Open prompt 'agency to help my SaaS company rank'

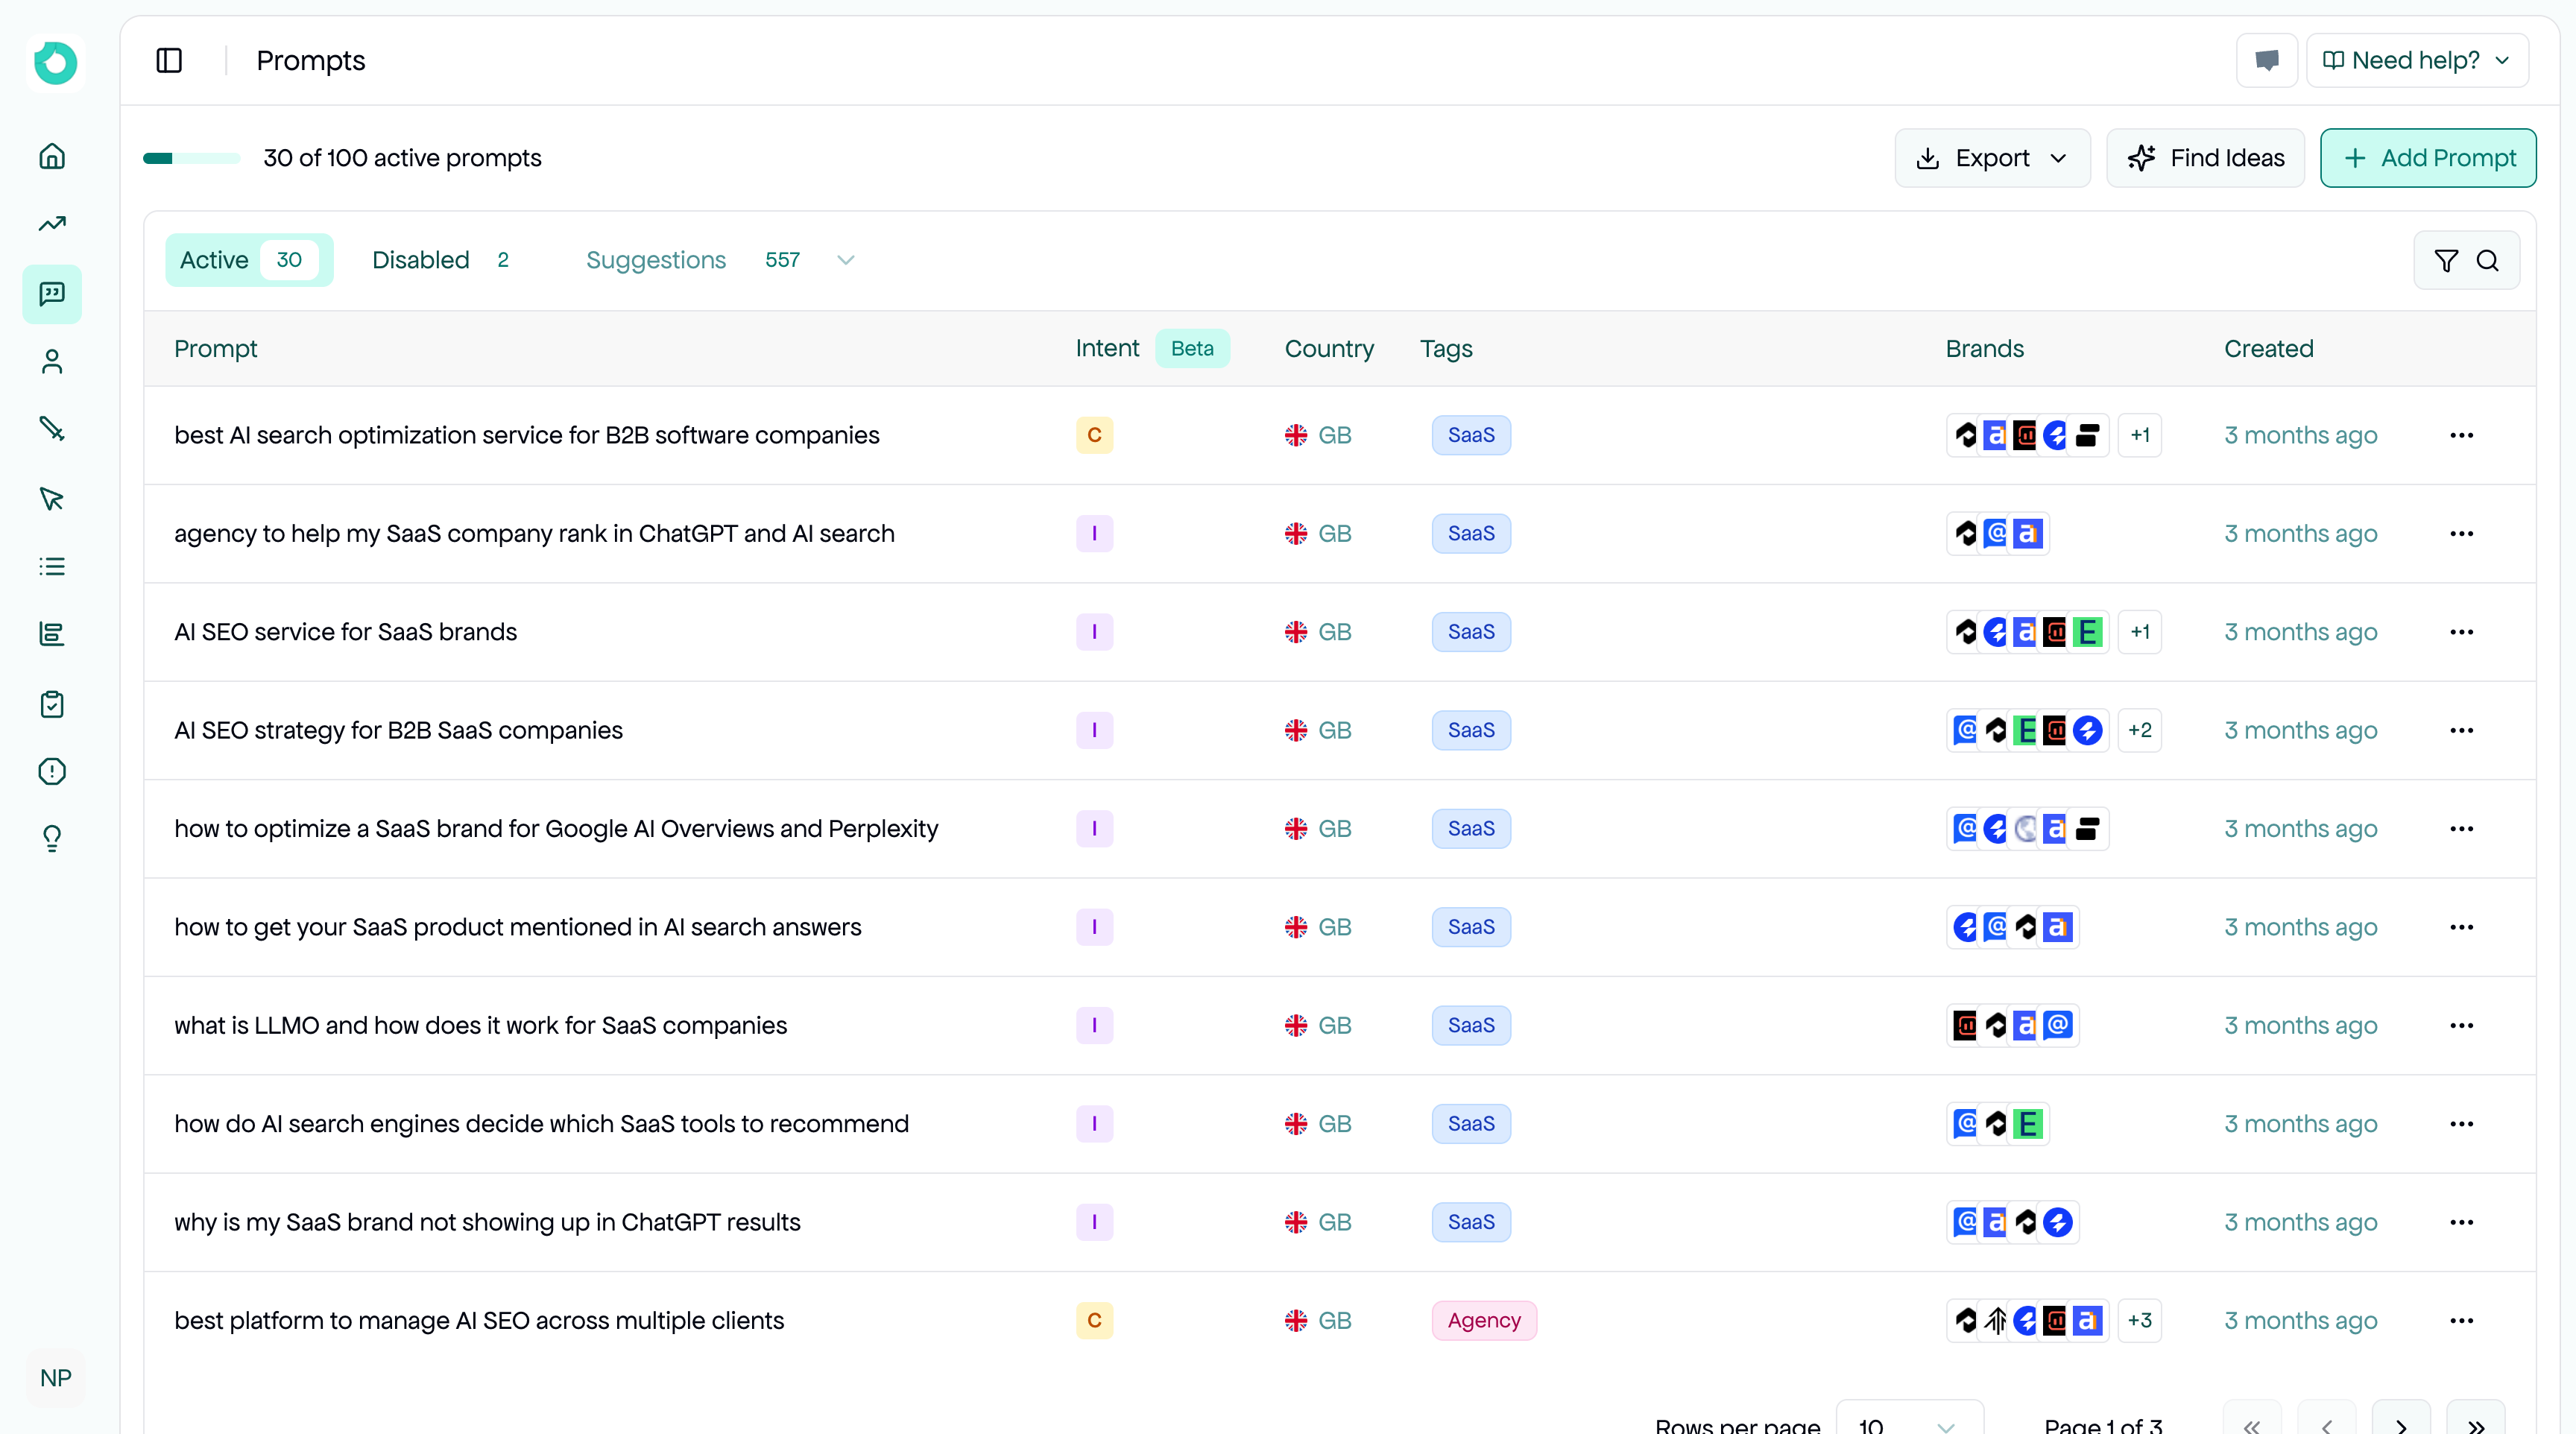(x=534, y=534)
